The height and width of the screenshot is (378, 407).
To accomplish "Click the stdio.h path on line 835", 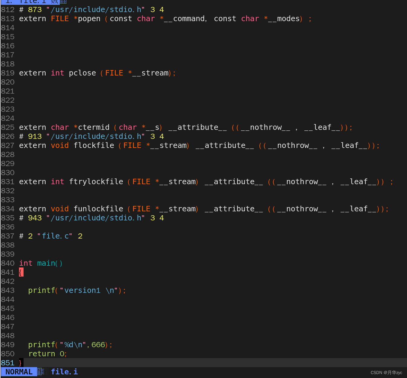I will point(96,218).
